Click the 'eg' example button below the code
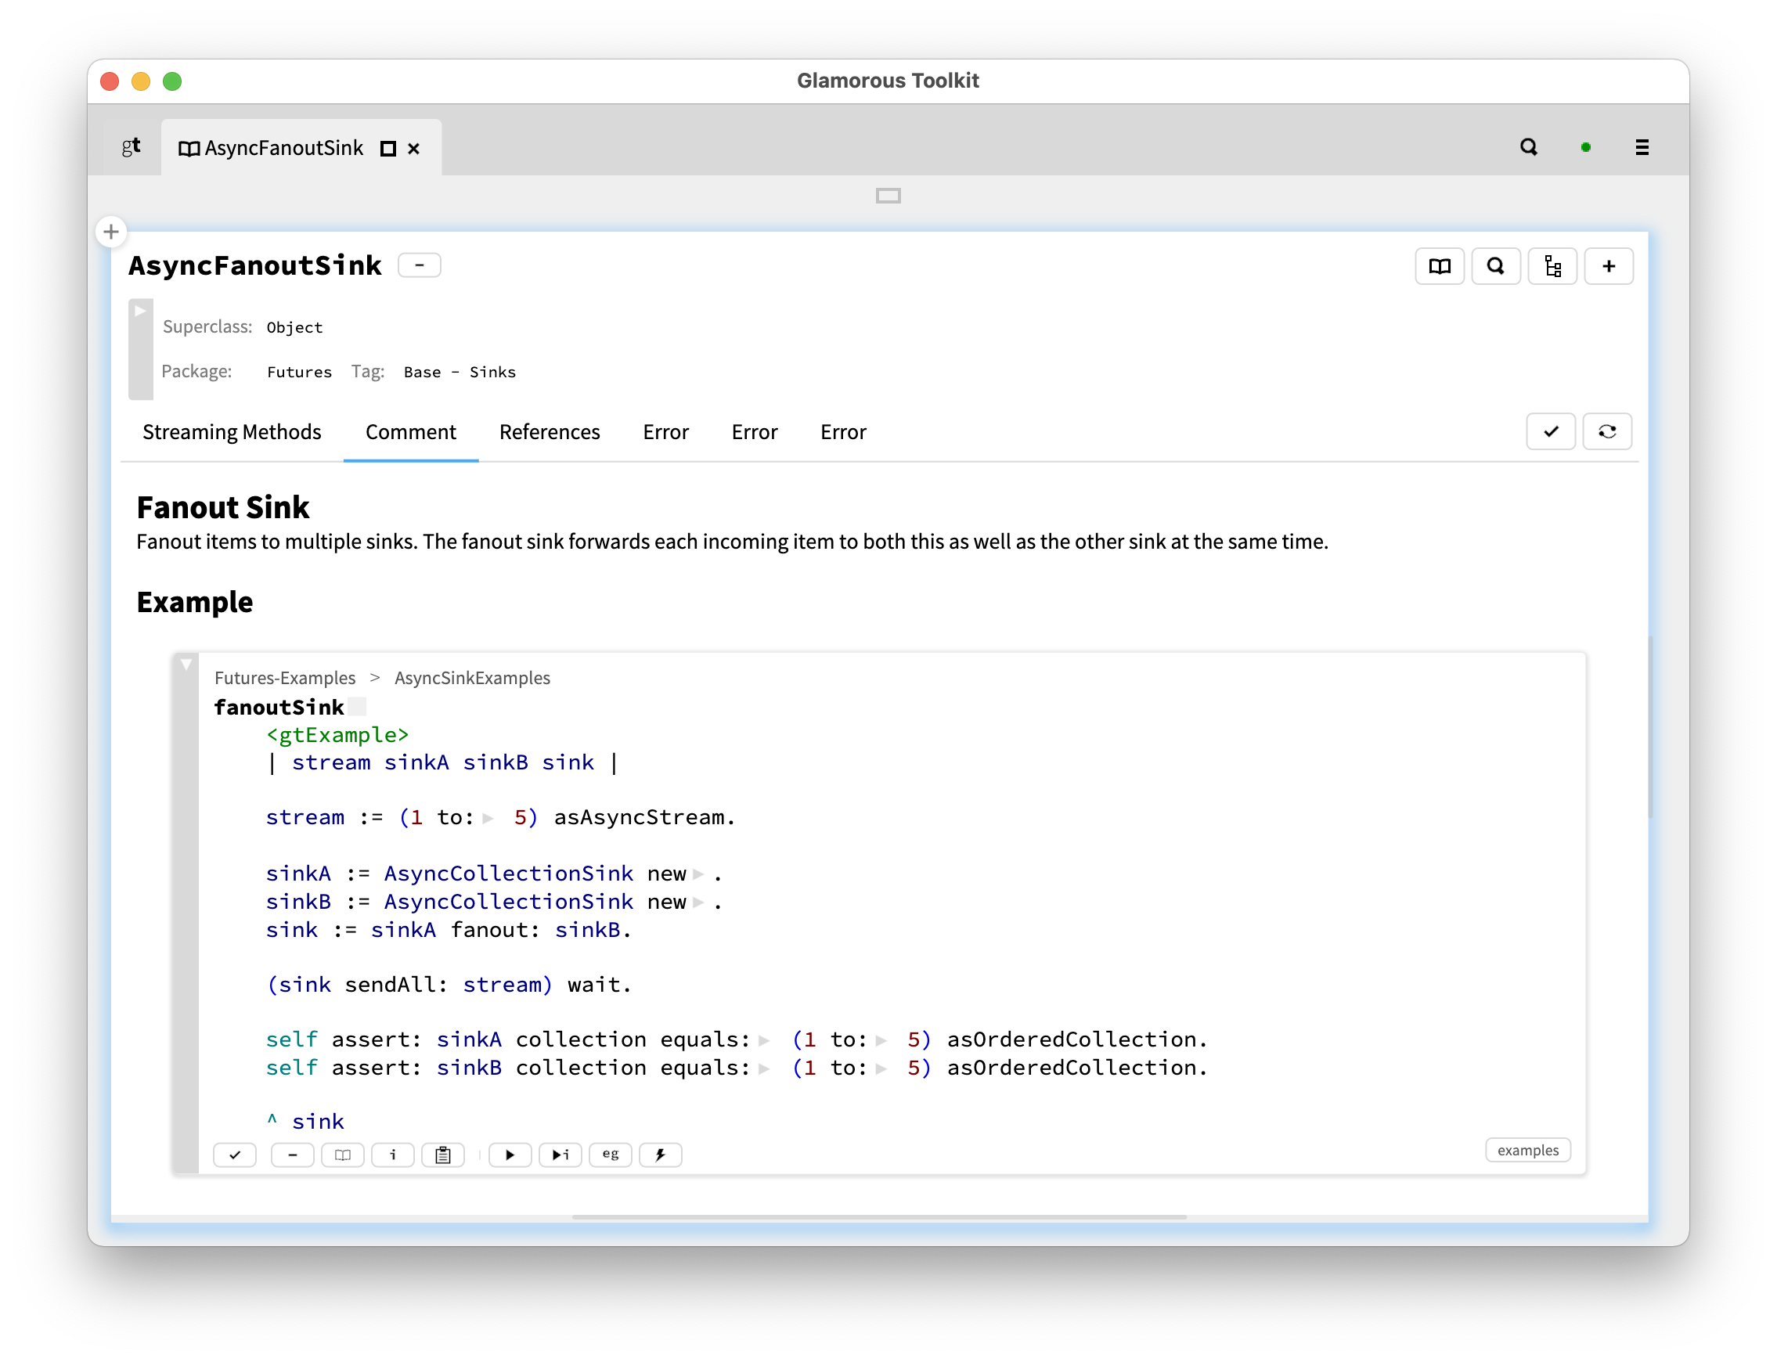1777x1362 pixels. (610, 1155)
